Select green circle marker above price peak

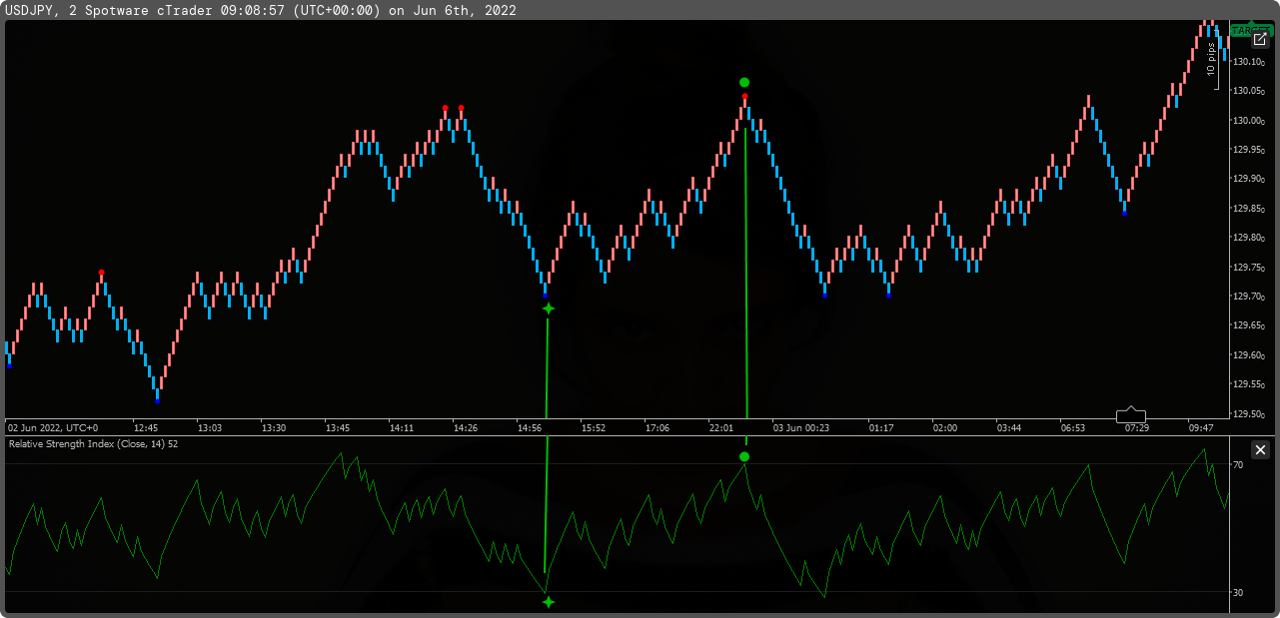pyautogui.click(x=743, y=82)
